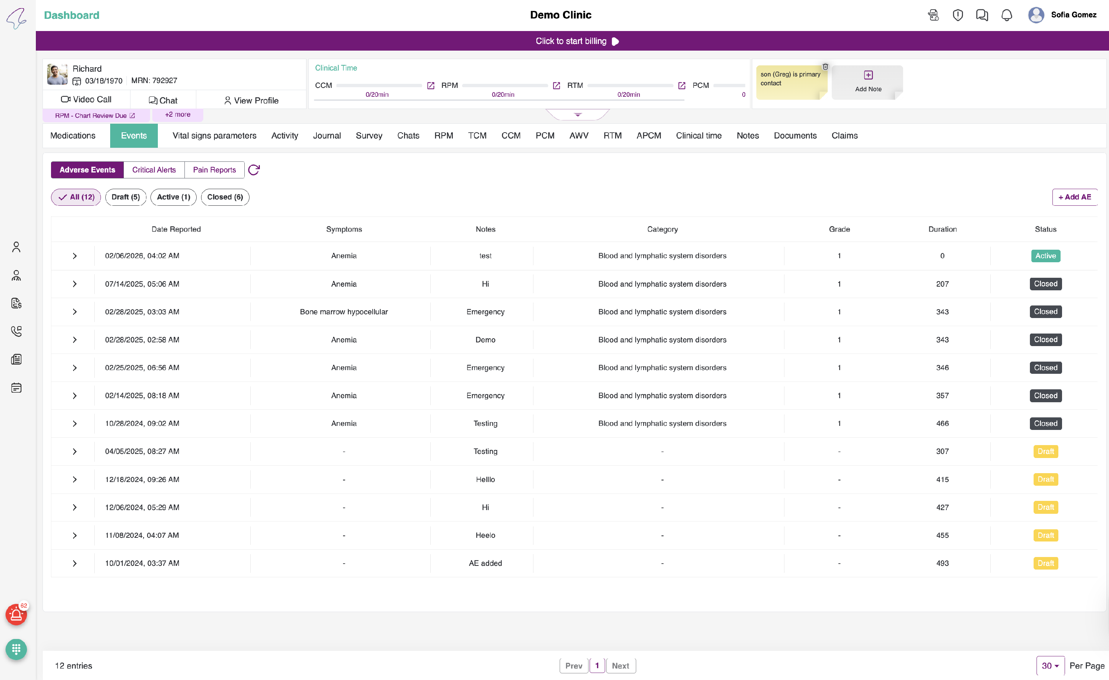Click the red alarm bell with the 62 badge

click(16, 614)
